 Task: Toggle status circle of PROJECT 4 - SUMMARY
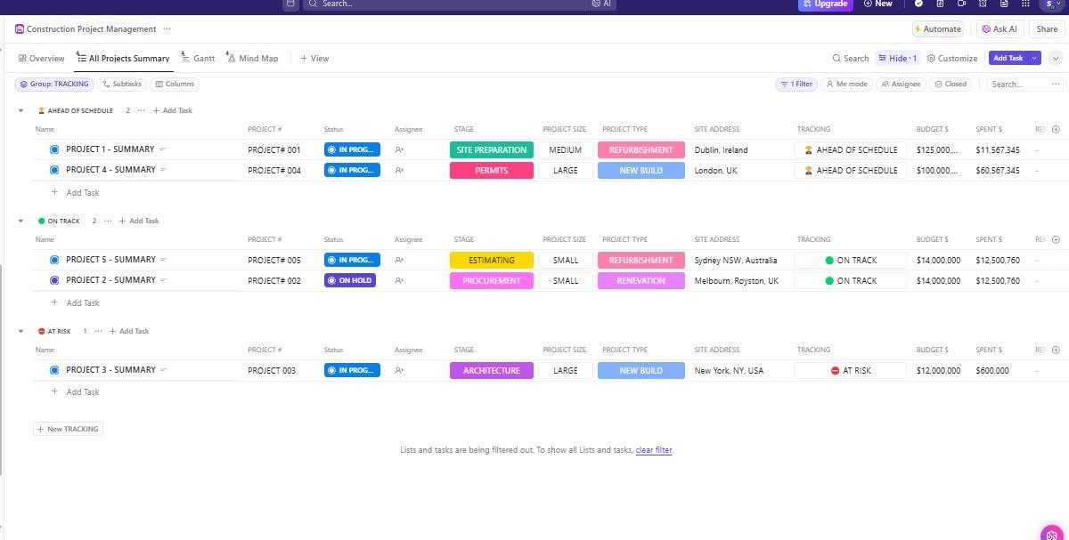(54, 170)
